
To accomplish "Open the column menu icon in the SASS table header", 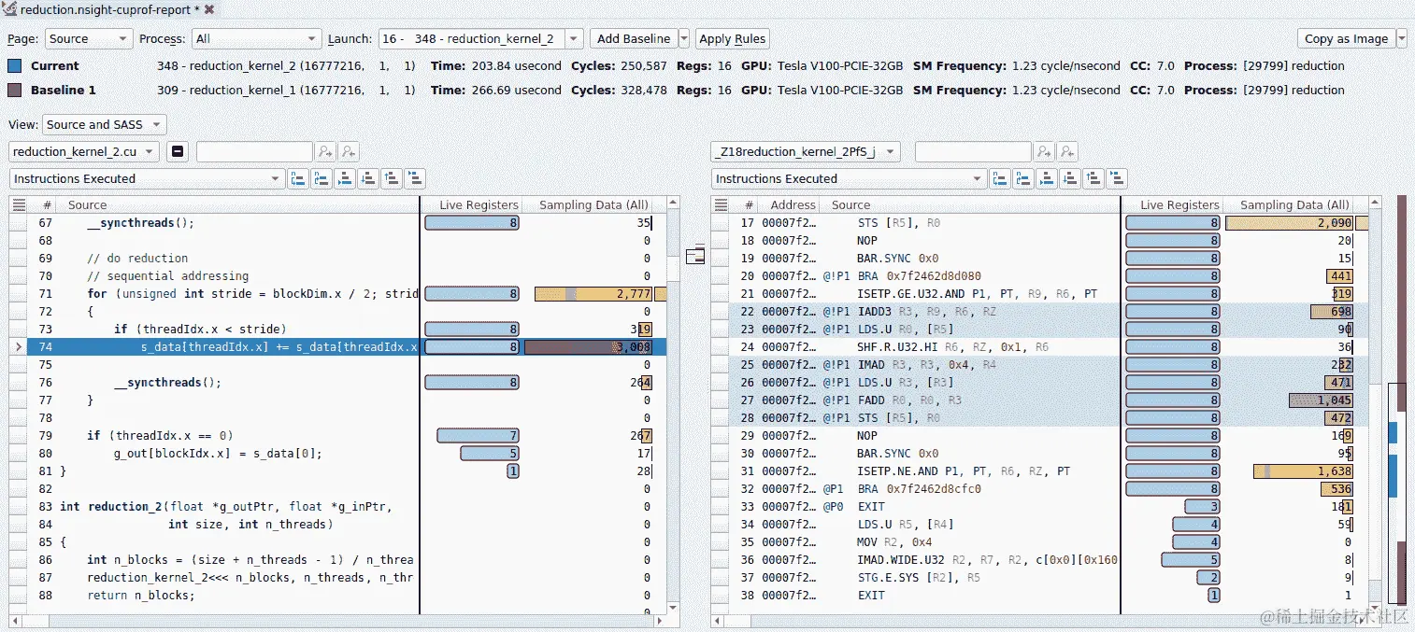I will coord(720,204).
